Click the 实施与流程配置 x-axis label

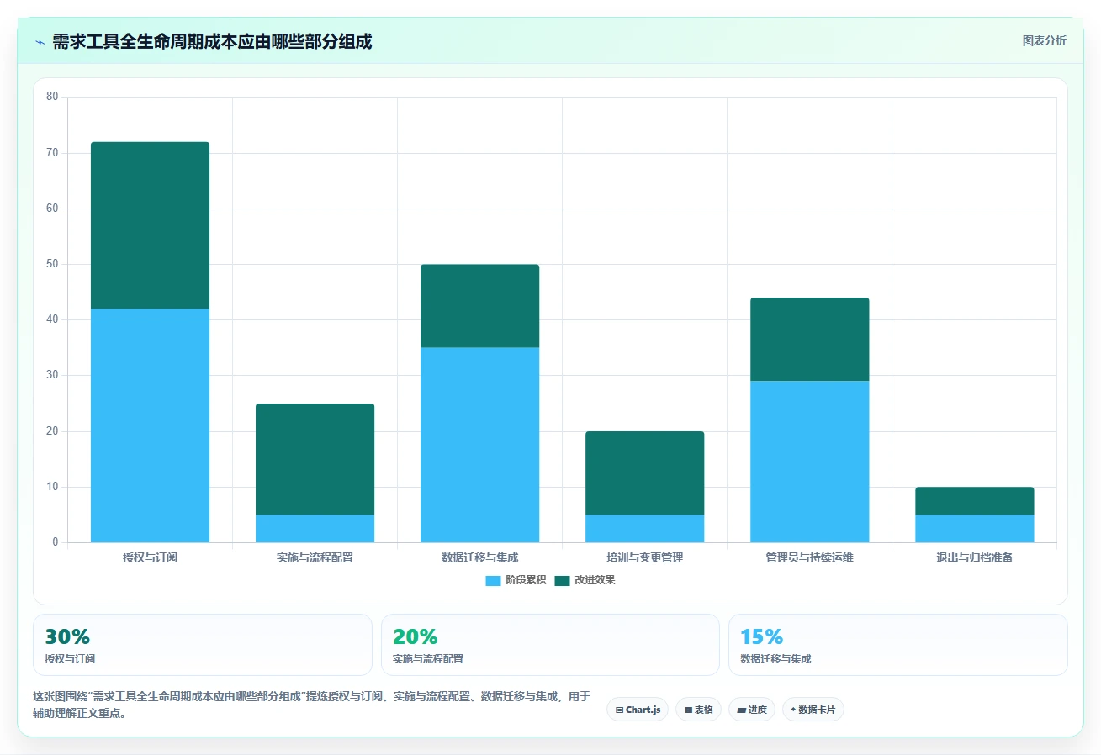click(x=315, y=557)
